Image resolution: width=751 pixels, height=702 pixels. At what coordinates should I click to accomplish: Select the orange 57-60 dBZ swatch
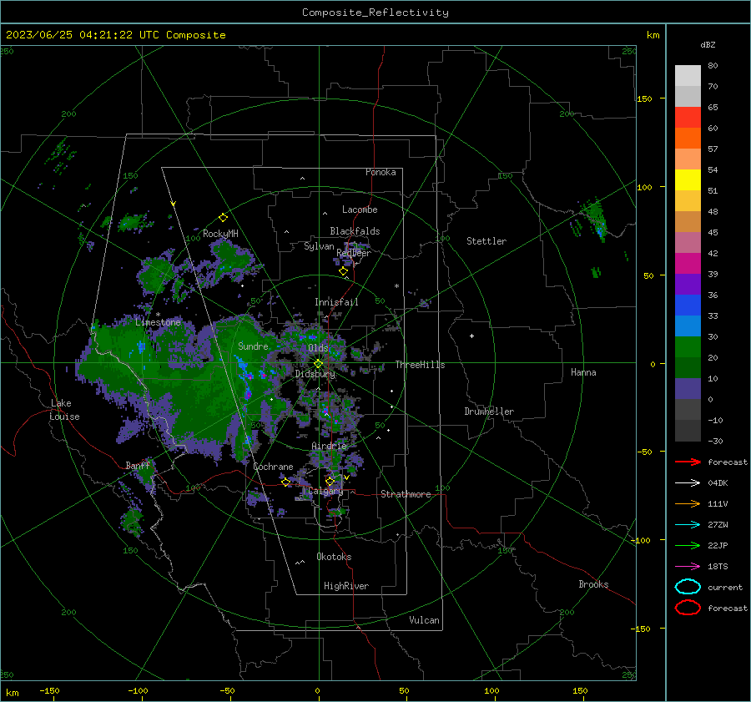[688, 138]
